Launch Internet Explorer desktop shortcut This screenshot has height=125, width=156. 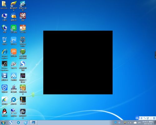pyautogui.click(x=4, y=52)
